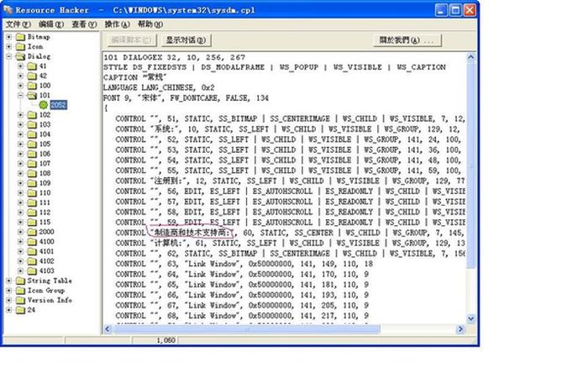
Task: Click the String Table folder icon
Action: (20, 281)
